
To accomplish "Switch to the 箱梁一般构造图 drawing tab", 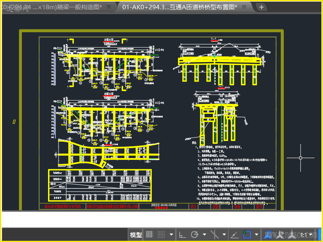I will click(57, 7).
